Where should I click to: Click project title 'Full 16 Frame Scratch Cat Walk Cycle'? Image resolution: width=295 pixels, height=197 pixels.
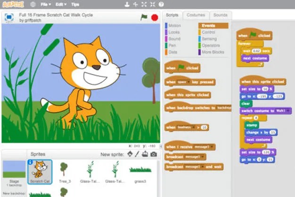pos(56,15)
